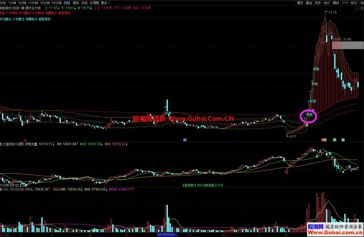Click the cyan 消费电子 tag

(31, 19)
